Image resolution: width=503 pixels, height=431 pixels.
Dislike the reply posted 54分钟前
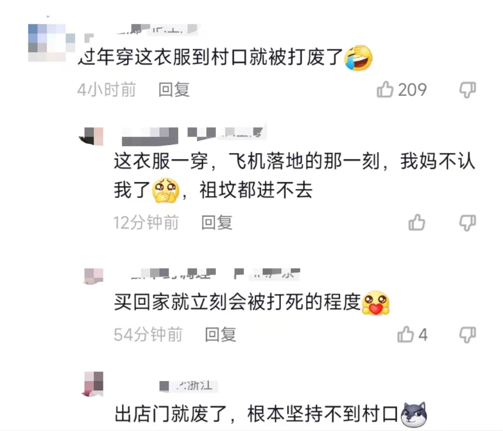pyautogui.click(x=468, y=335)
